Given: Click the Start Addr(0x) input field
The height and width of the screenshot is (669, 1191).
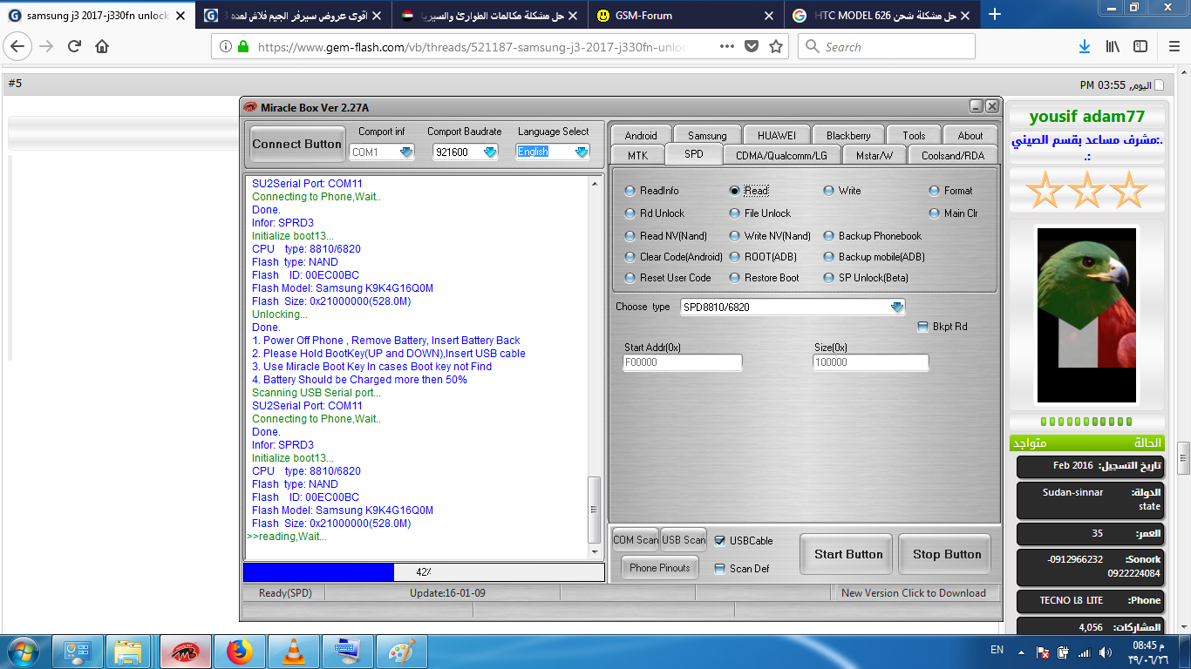Looking at the screenshot, I should coord(683,362).
